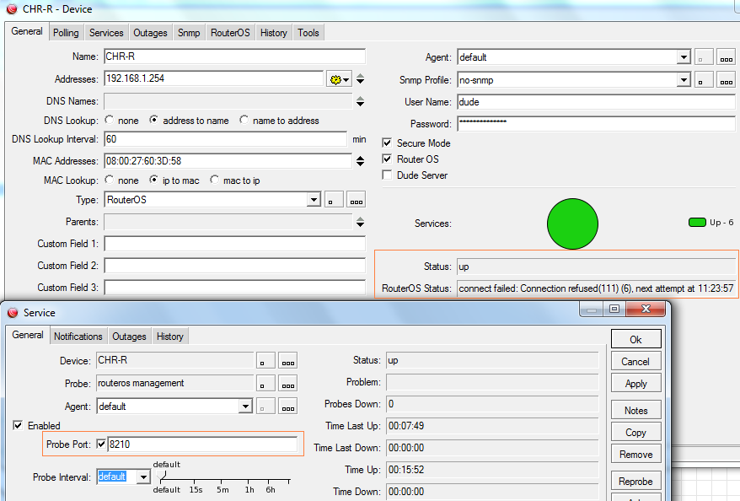Switch to the Polling tab in Device window
Screen dimensions: 740x501
pyautogui.click(x=66, y=33)
